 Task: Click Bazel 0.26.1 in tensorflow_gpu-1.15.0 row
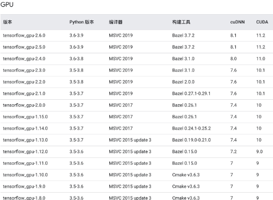click(x=184, y=117)
